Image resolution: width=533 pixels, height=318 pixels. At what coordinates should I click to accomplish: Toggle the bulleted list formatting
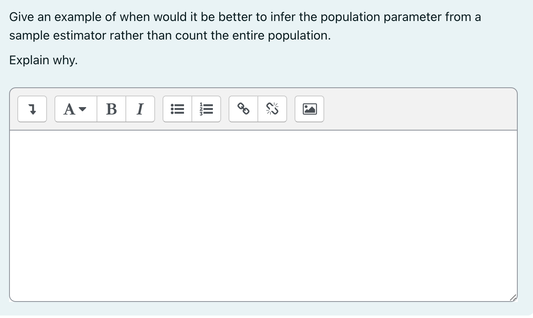click(x=177, y=109)
